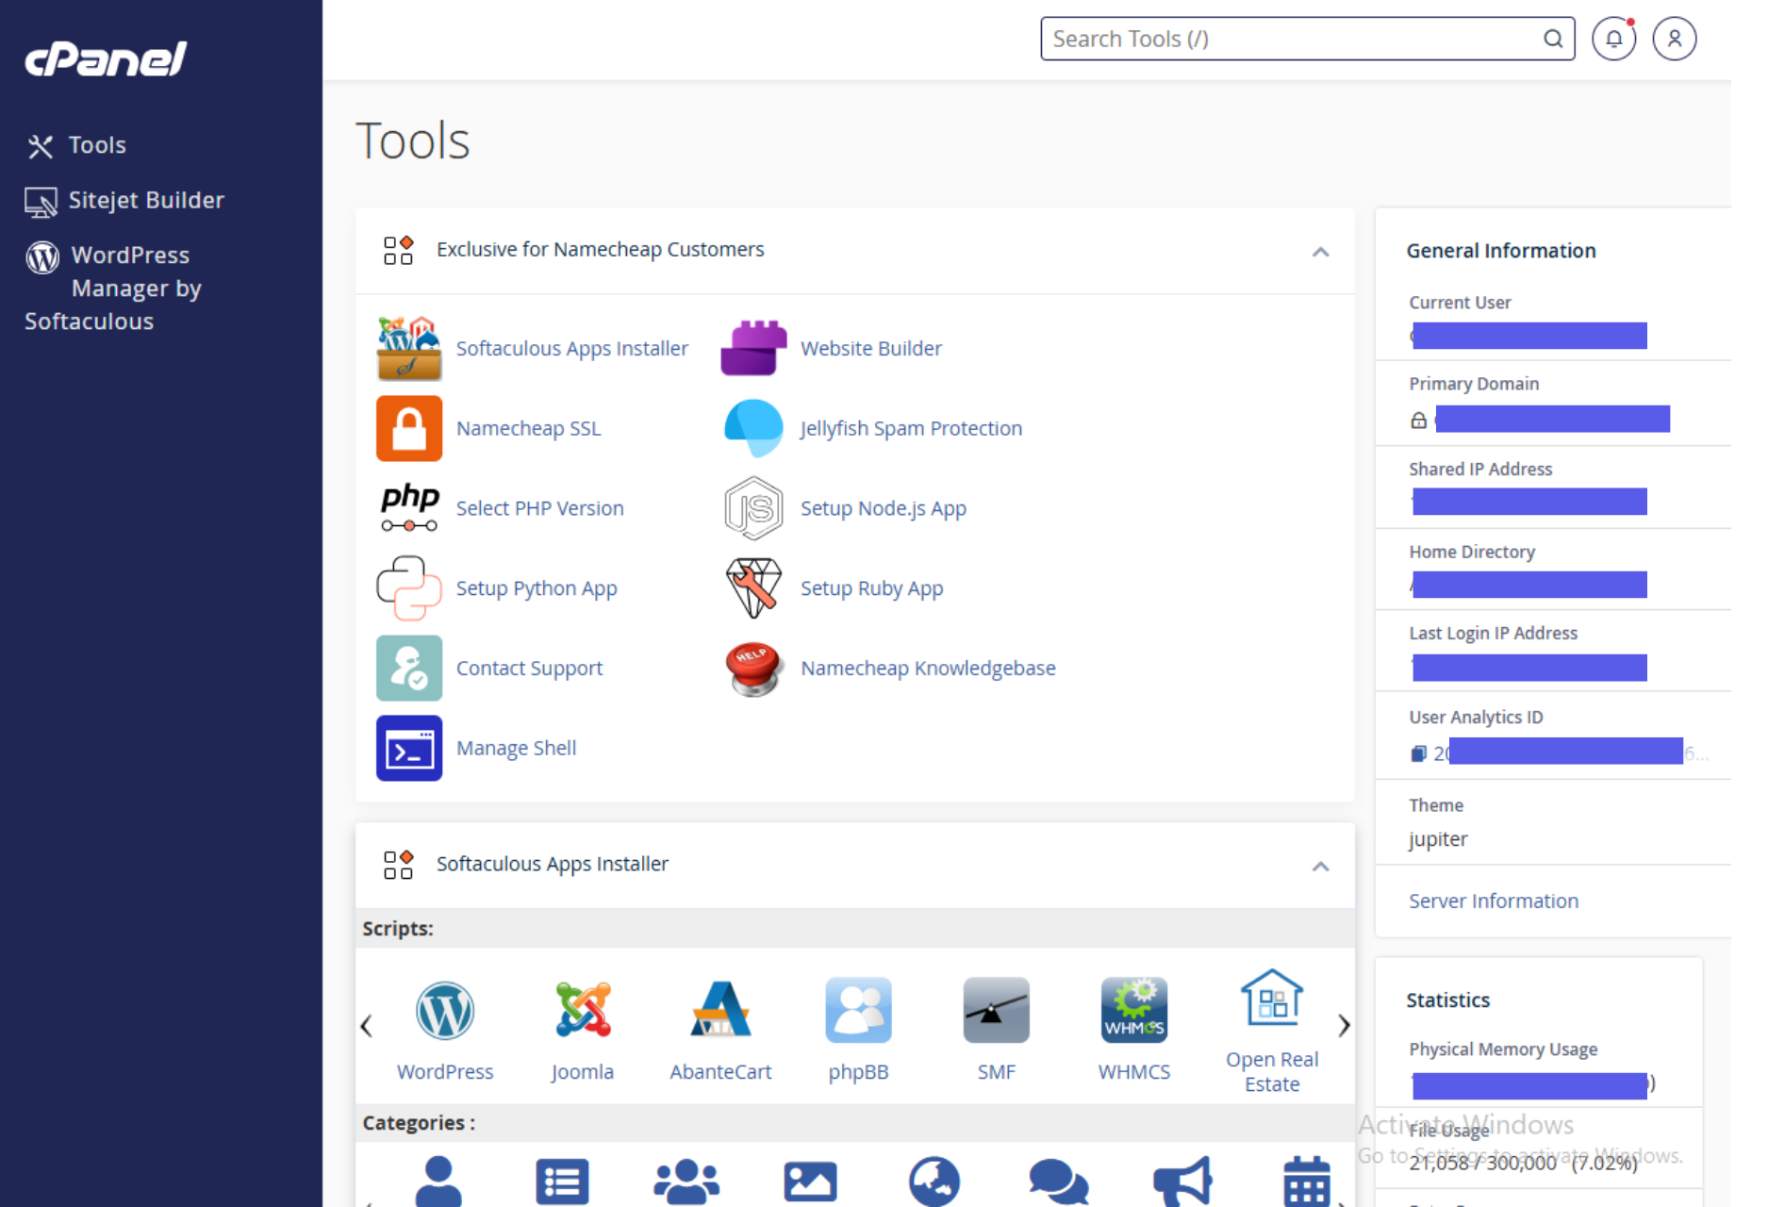Collapse the Exclusive for Namecheap Customers section
The height and width of the screenshot is (1207, 1768).
1320,252
